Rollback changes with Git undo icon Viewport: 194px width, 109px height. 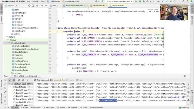click(179, 1)
